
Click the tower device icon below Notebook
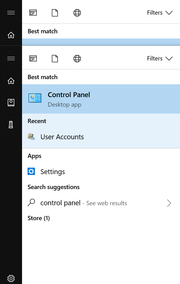11,125
